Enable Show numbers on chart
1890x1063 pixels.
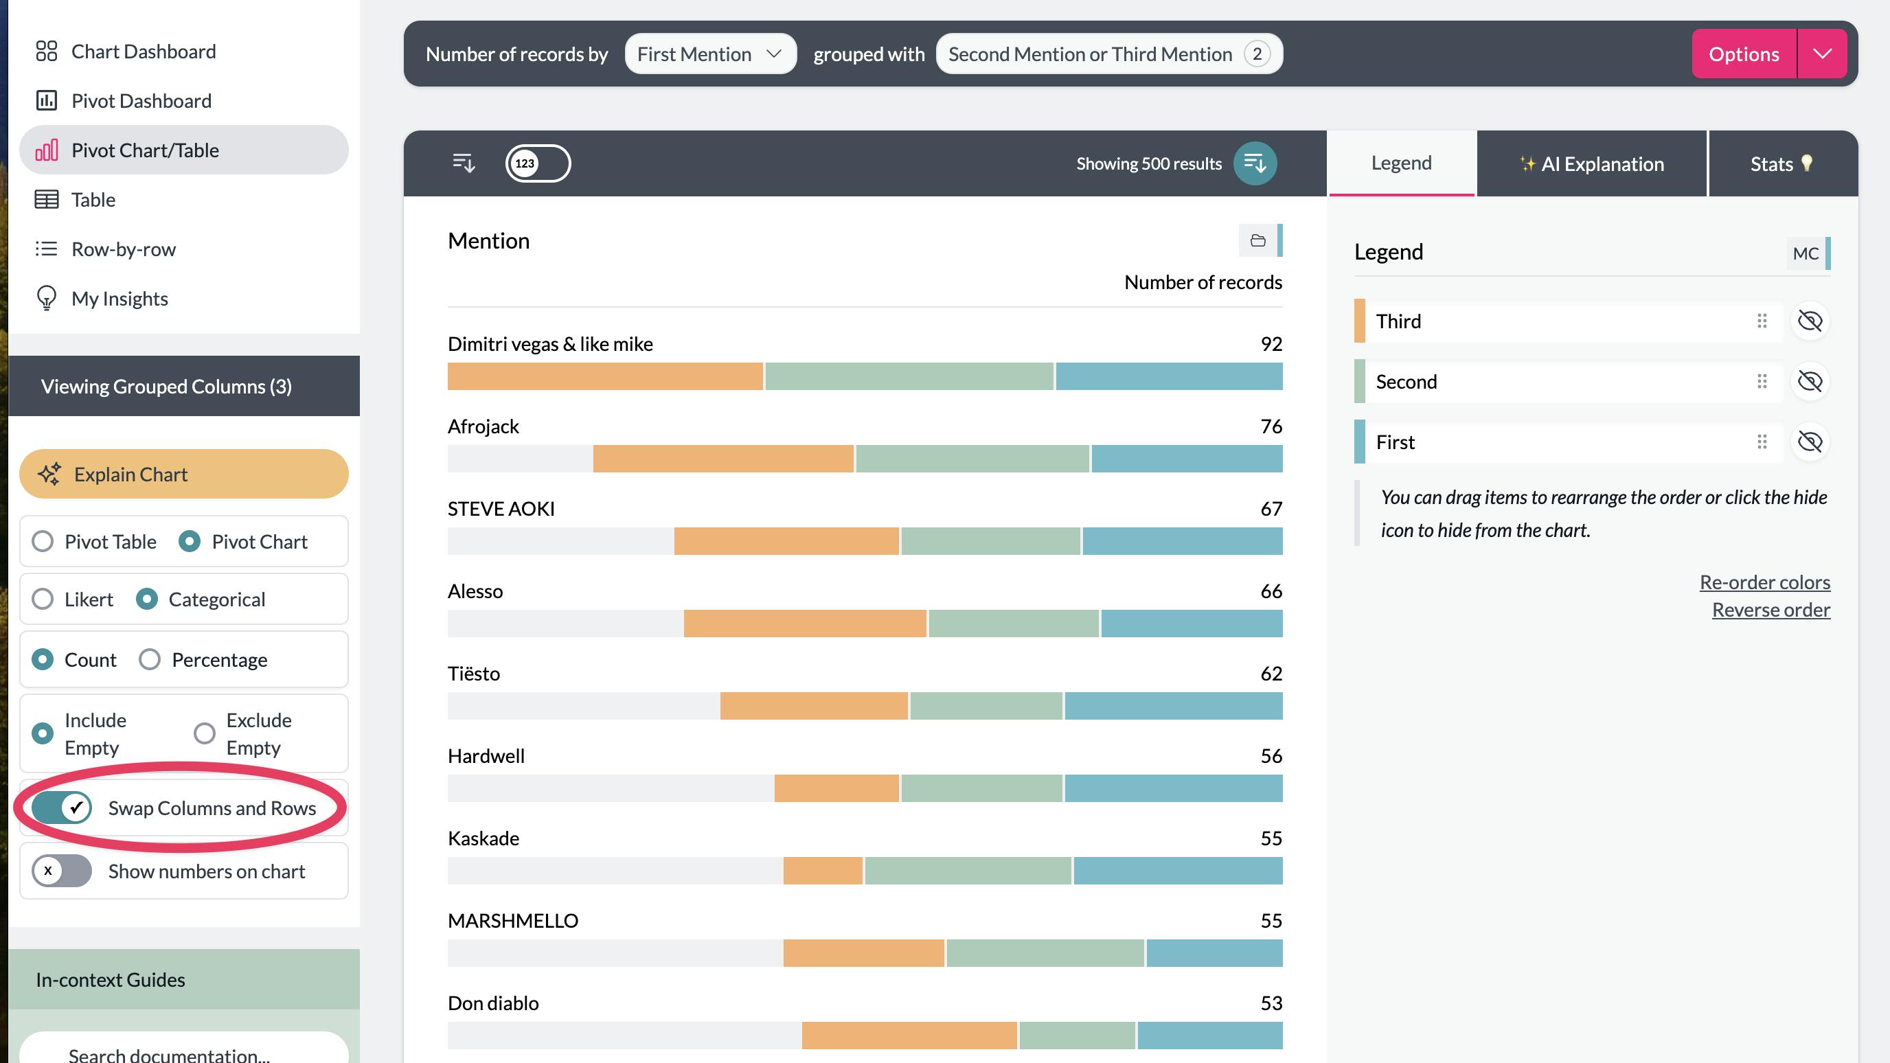click(x=62, y=871)
